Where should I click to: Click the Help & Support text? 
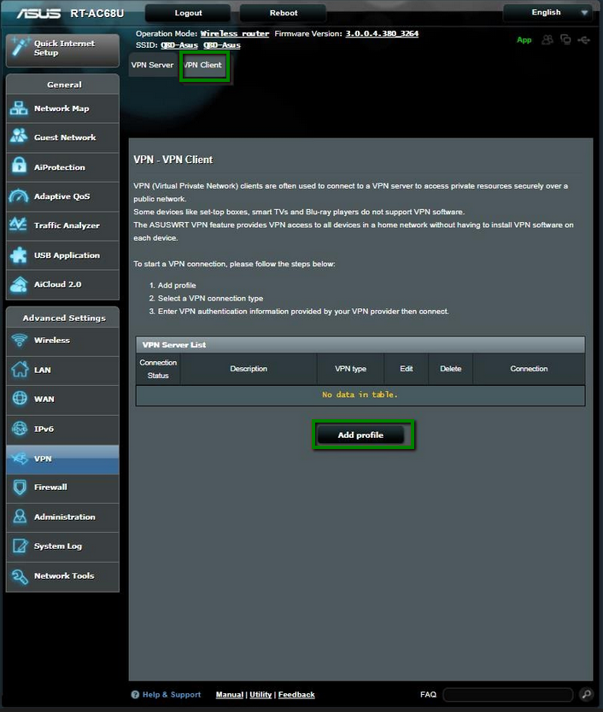[172, 694]
